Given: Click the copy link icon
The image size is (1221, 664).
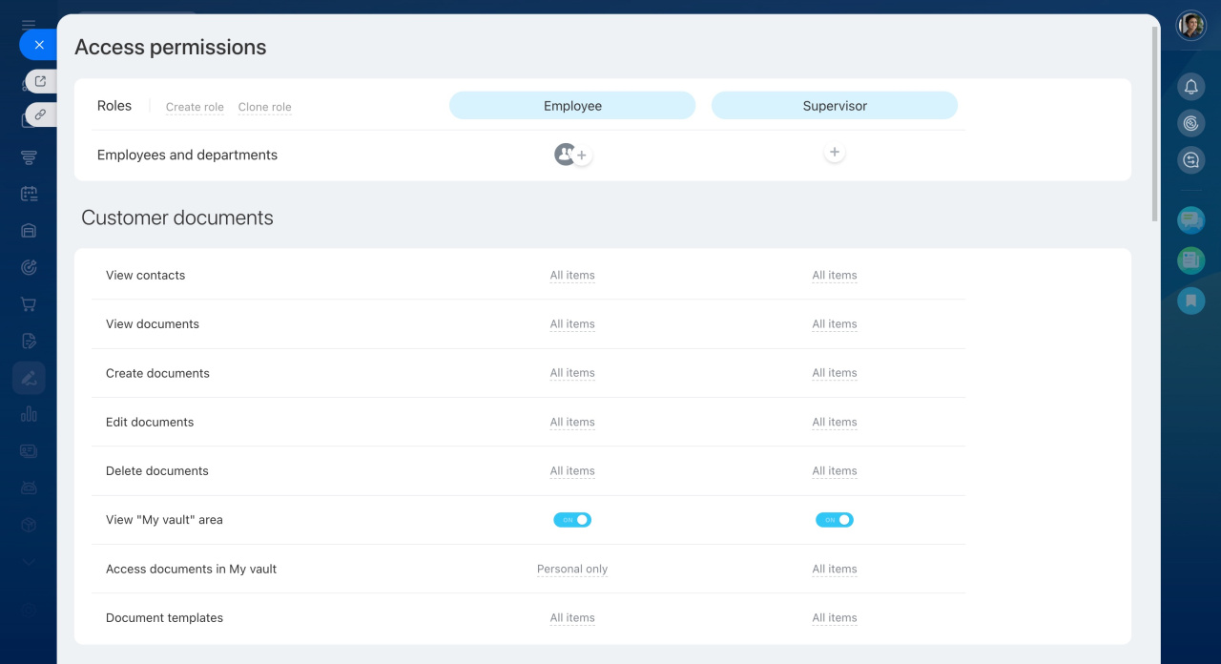Looking at the screenshot, I should 40,114.
